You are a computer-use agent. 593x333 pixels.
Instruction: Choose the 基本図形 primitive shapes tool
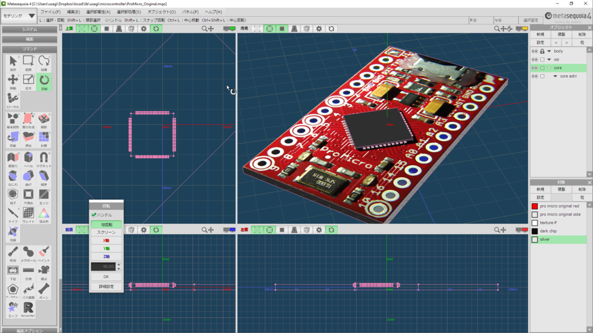point(13,121)
